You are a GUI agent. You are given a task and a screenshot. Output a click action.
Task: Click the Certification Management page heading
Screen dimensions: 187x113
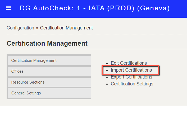click(47, 43)
